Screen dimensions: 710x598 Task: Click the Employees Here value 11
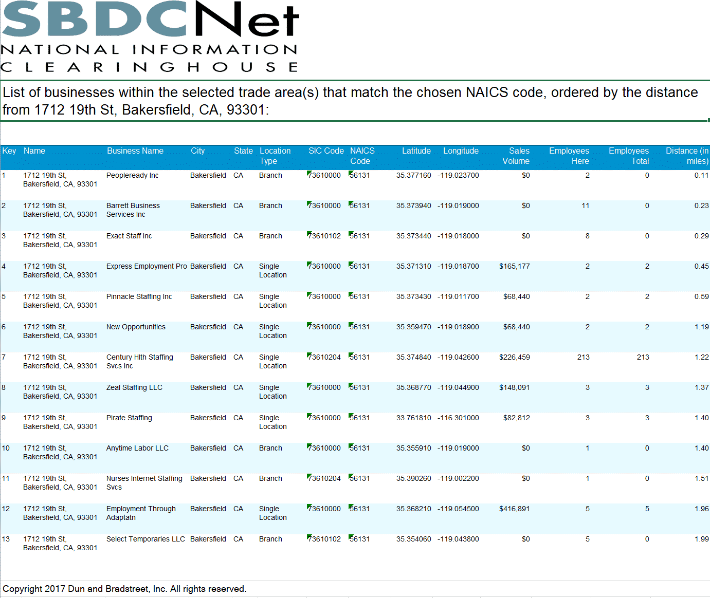pos(586,206)
